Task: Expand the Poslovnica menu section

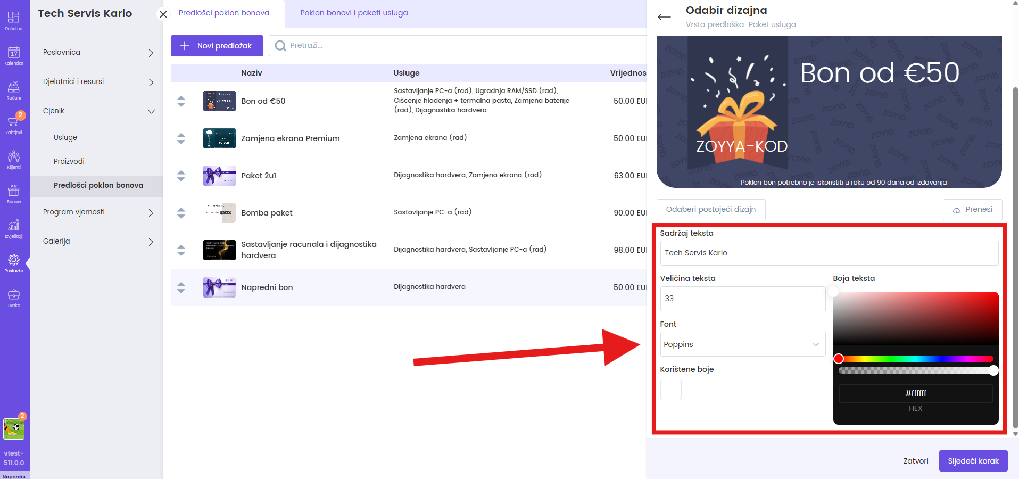Action: [x=98, y=53]
